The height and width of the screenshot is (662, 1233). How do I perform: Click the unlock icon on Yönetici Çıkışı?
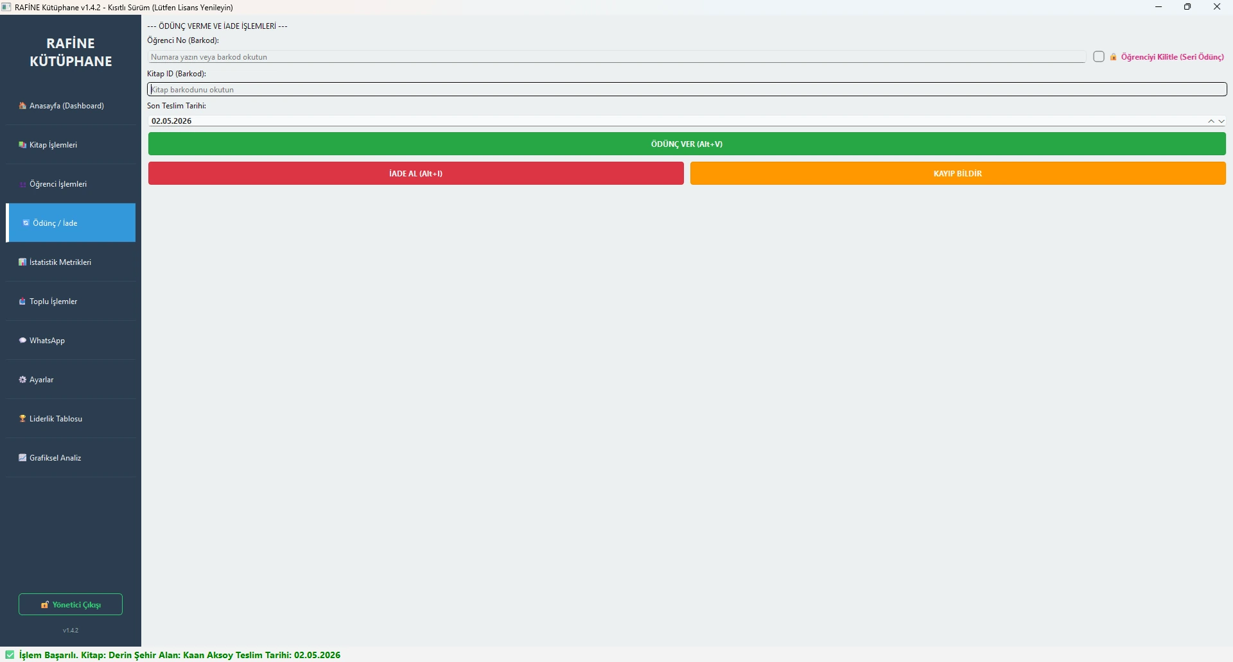point(45,605)
